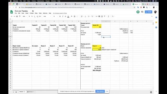Open the comments history icon

[x=142, y=12]
